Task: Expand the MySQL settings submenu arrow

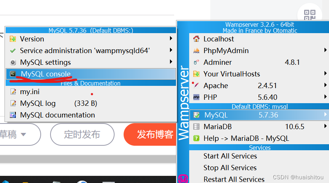Action: [x=171, y=62]
